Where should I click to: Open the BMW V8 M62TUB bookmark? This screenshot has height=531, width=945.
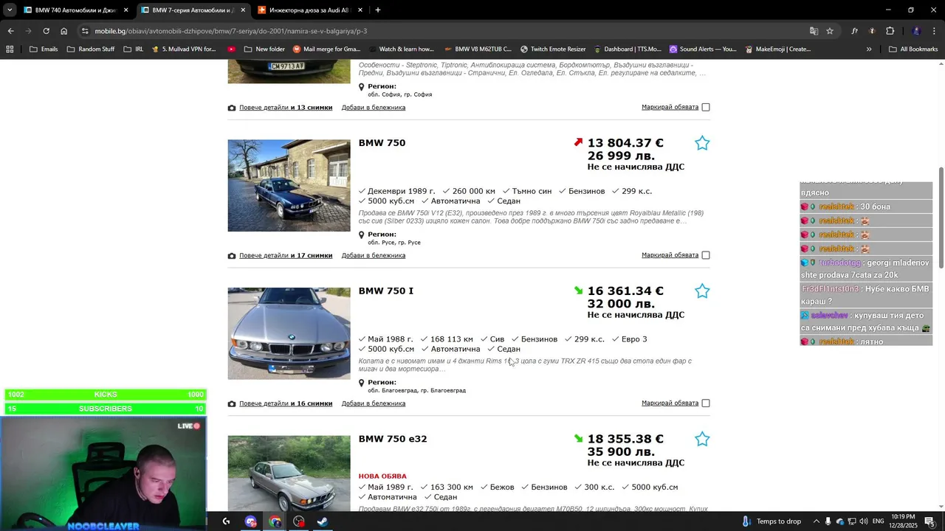(478, 49)
